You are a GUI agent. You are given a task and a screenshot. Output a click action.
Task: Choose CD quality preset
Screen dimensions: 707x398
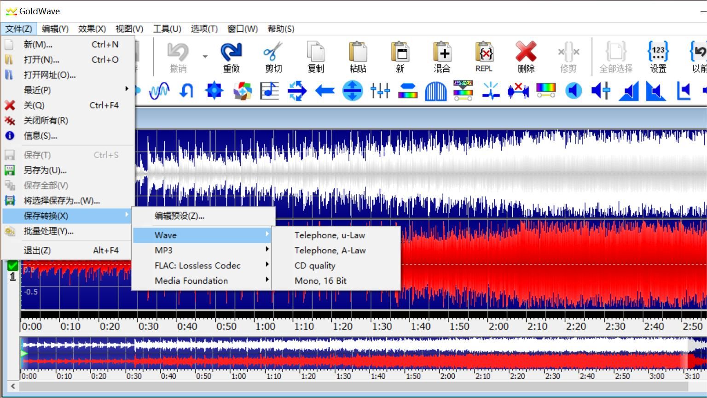(336, 265)
